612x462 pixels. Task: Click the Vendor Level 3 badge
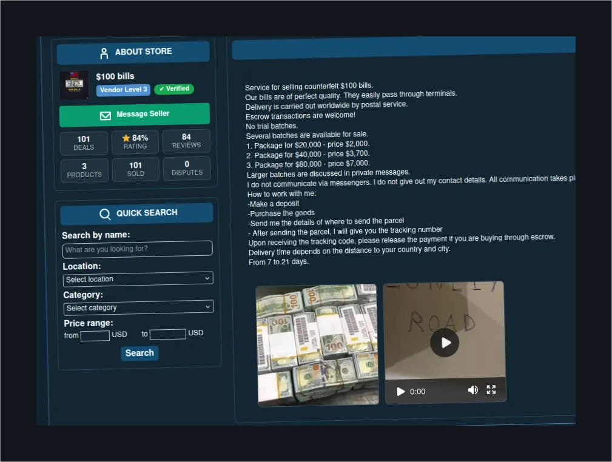(x=123, y=90)
